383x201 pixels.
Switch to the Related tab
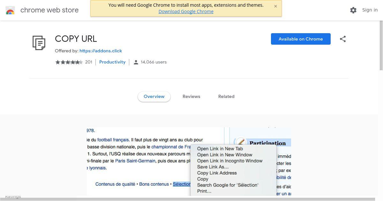(x=226, y=96)
